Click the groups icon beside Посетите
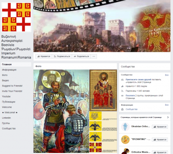173x154 pixels. 122,96
